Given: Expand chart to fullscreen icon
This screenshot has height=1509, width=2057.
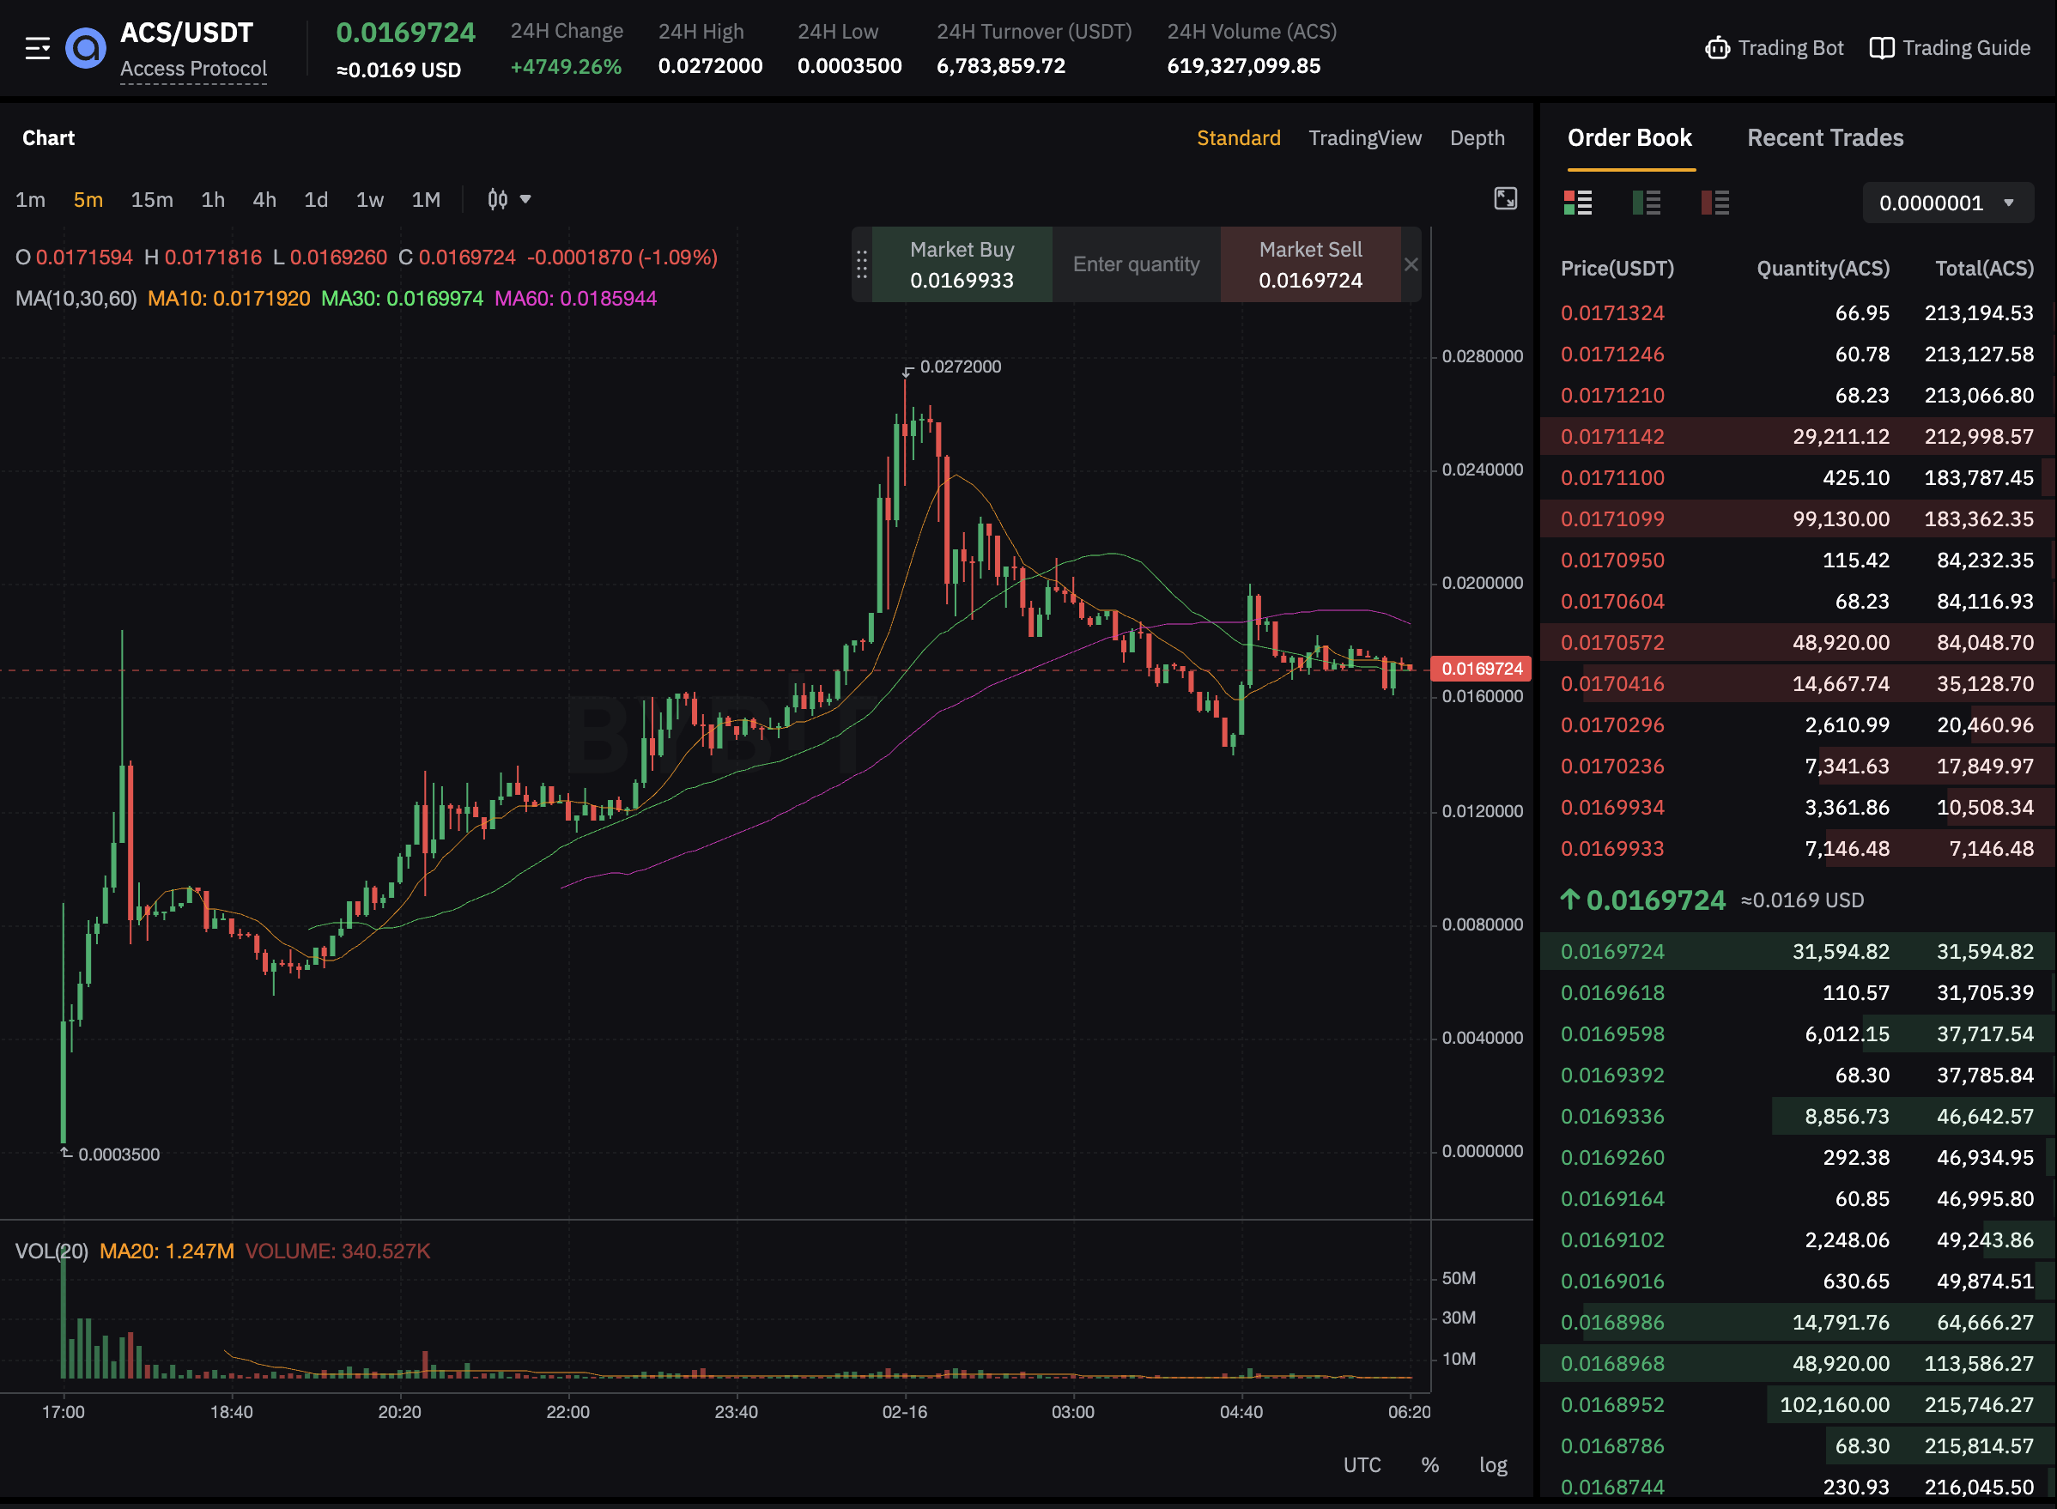Looking at the screenshot, I should [1505, 199].
